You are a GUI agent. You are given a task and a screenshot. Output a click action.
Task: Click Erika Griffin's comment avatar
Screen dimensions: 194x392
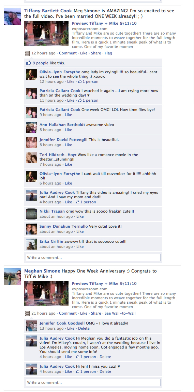[31, 244]
